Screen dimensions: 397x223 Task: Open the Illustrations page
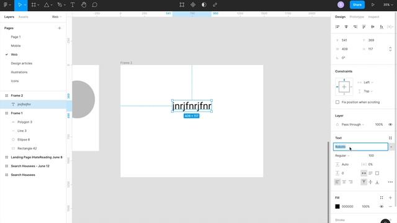[x=19, y=72]
